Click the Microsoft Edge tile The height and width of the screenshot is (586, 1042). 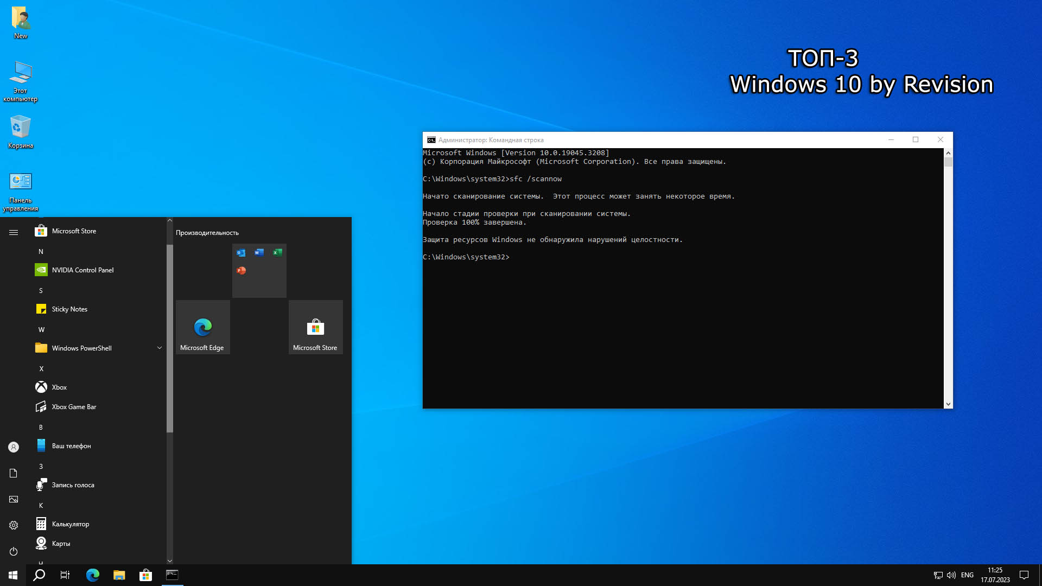[x=202, y=327]
